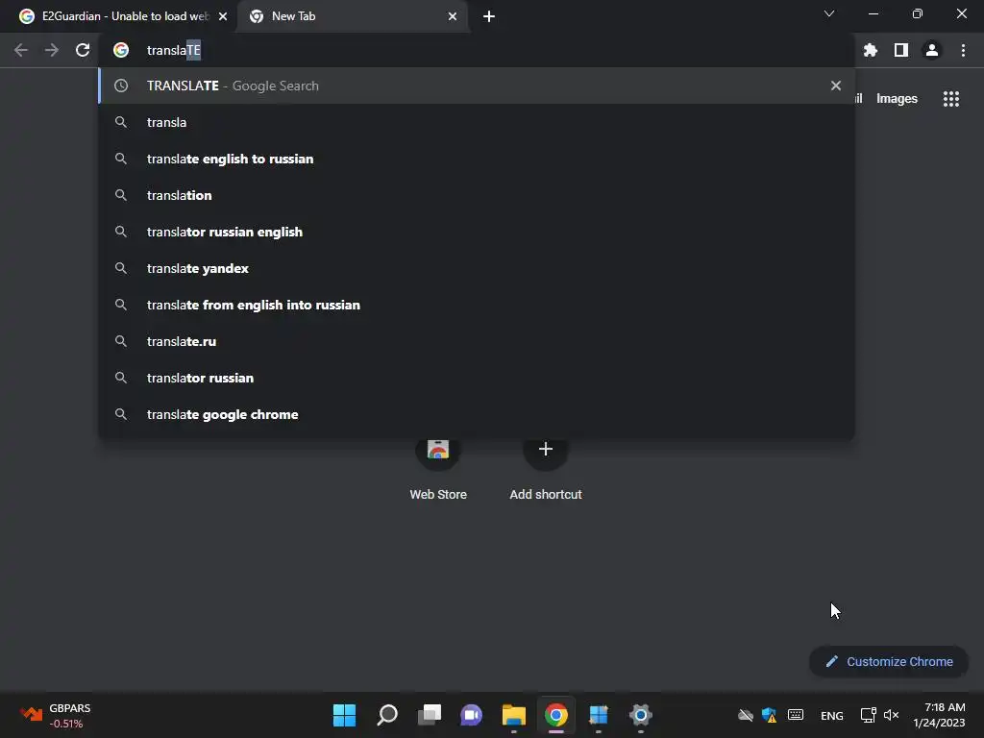Choose 'translate google chrome' suggestion

point(477,414)
